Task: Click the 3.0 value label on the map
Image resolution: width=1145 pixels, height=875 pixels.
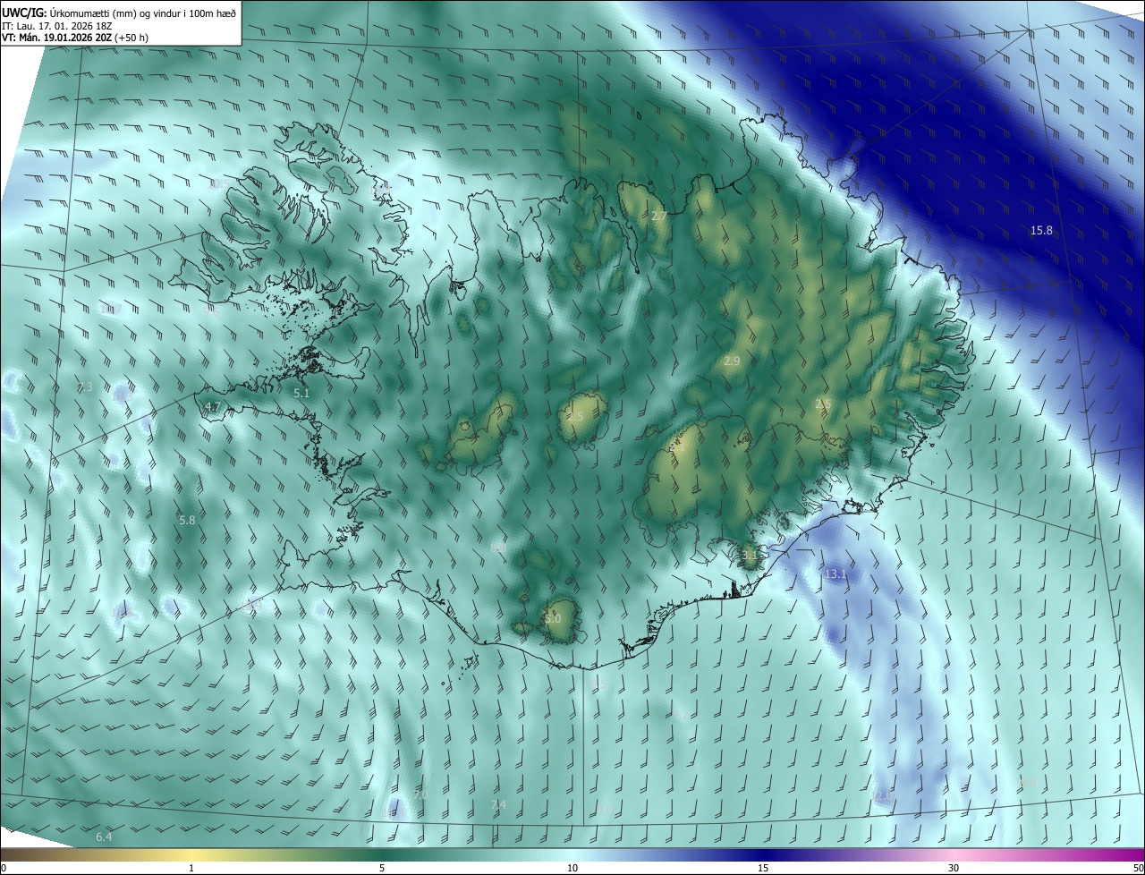Action: pyautogui.click(x=553, y=618)
